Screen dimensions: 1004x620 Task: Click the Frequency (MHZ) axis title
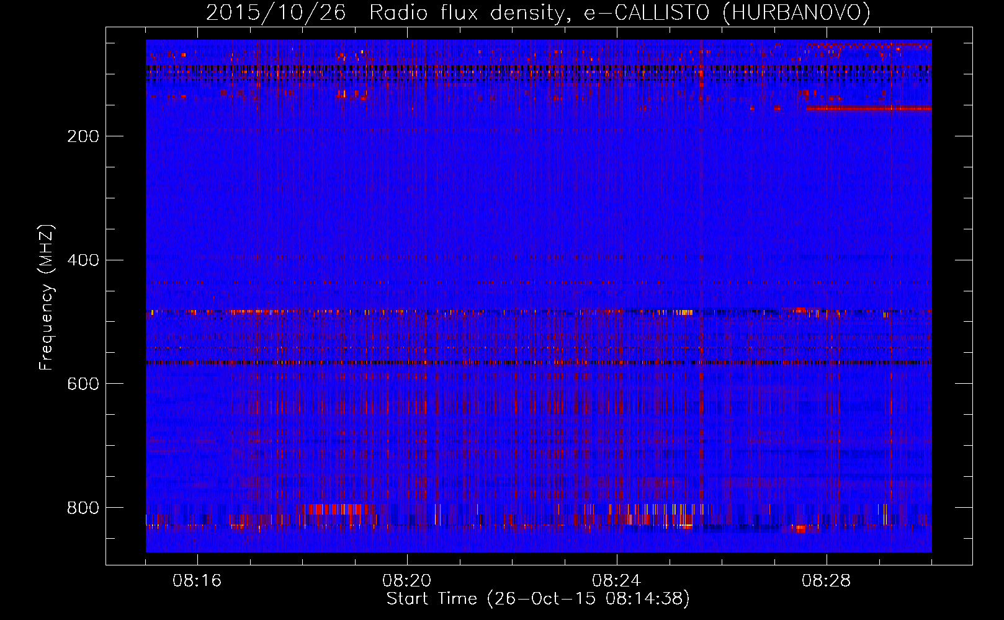click(47, 297)
